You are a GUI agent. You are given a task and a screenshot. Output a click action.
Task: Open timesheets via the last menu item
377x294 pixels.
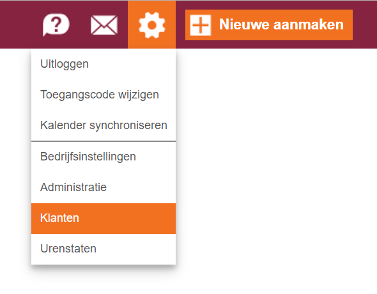click(104, 249)
